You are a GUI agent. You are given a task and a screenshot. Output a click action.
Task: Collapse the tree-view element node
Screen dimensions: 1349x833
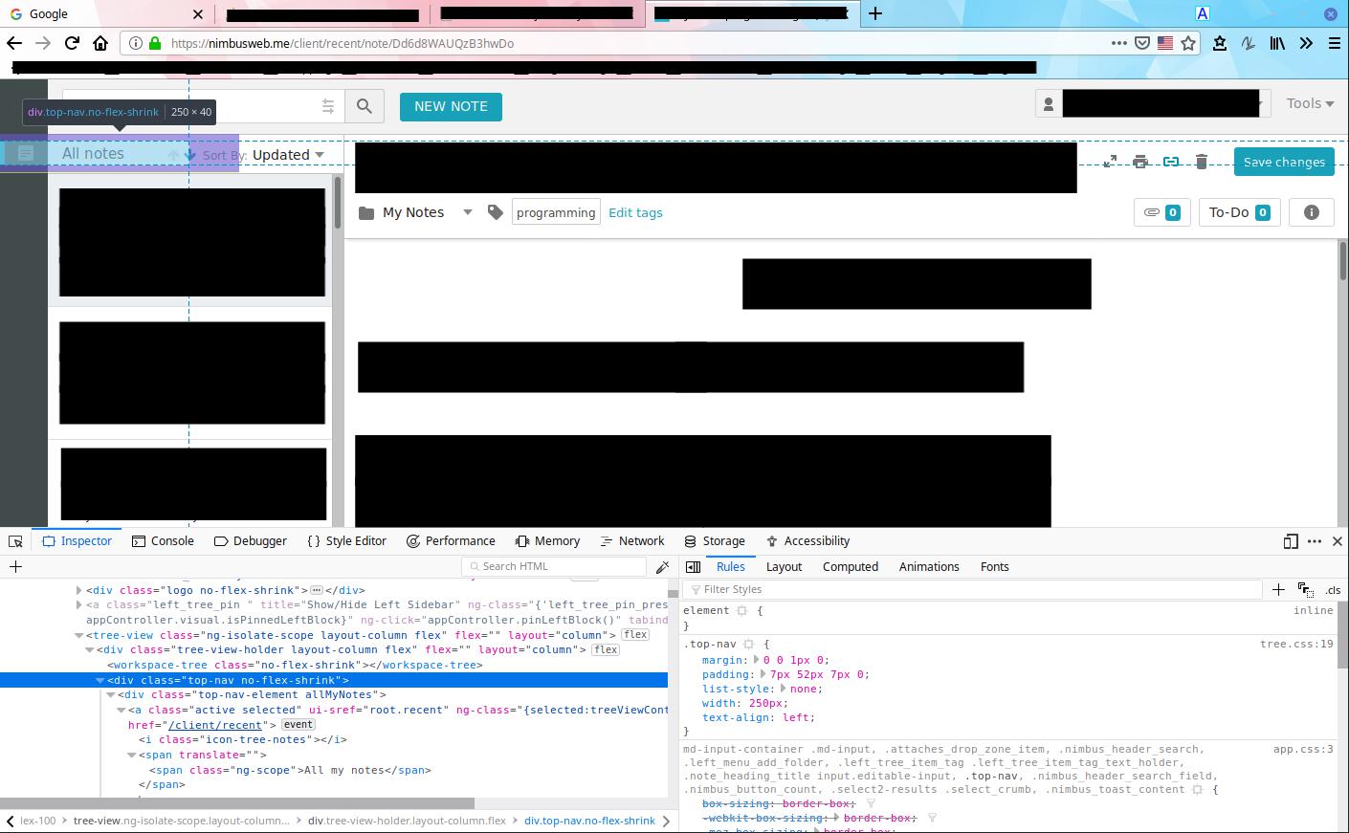point(78,635)
